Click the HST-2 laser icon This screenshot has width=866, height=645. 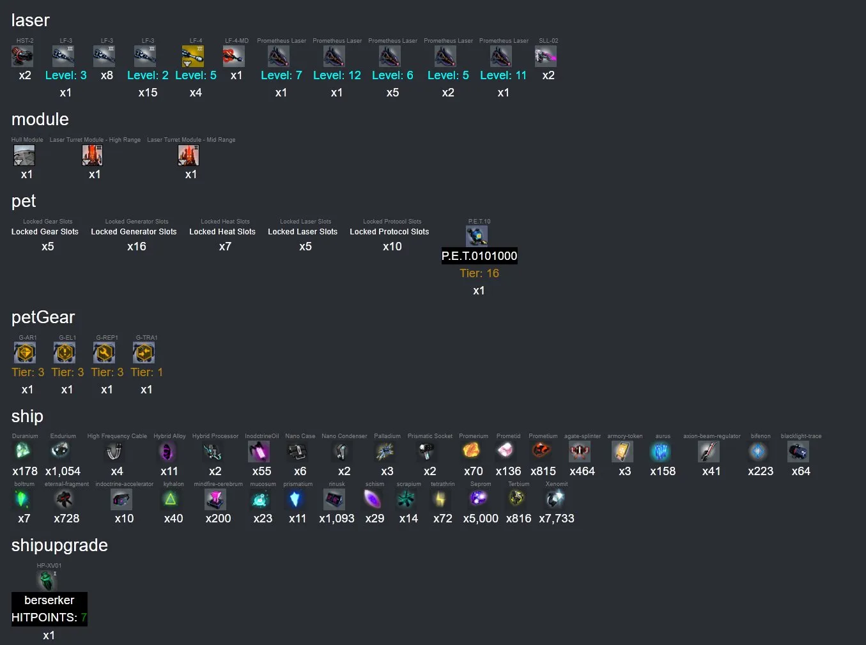pos(23,56)
